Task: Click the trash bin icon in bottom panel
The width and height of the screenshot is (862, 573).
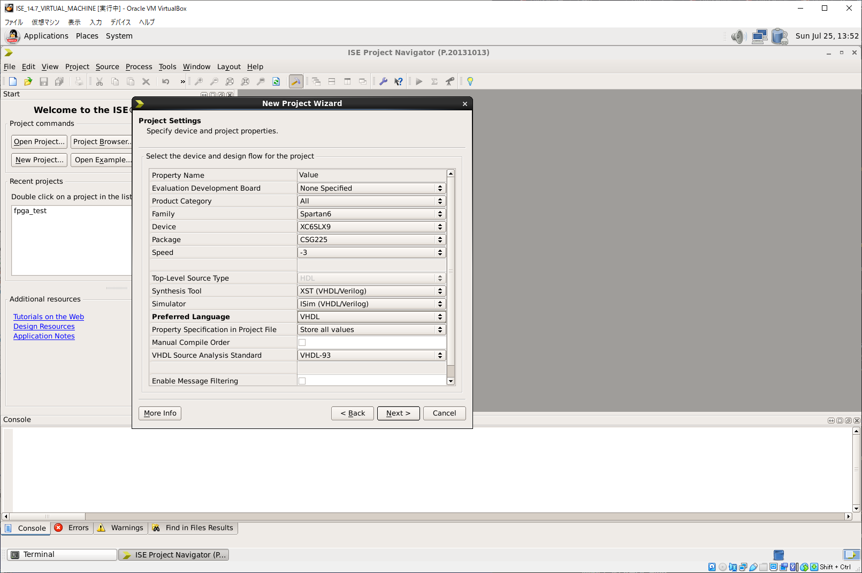Action: [x=779, y=555]
